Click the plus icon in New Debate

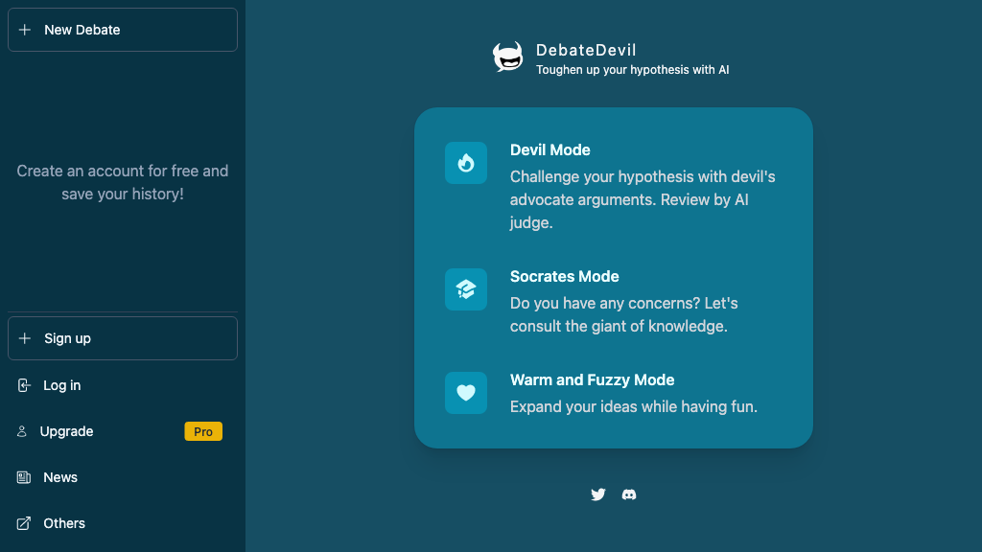coord(24,30)
